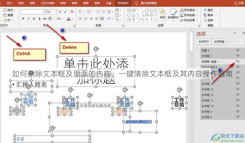Open Arrange (排列) menu
245x143 pixels.
click(162, 15)
